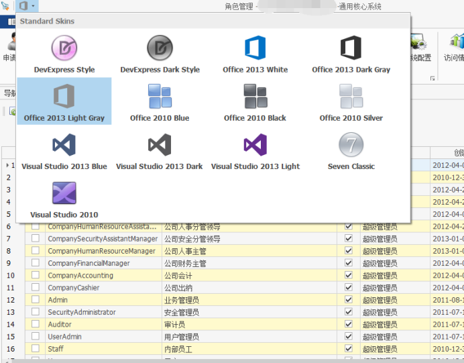Image resolution: width=464 pixels, height=363 pixels.
Task: Toggle enabled checkbox for Staff row
Action: [349, 348]
